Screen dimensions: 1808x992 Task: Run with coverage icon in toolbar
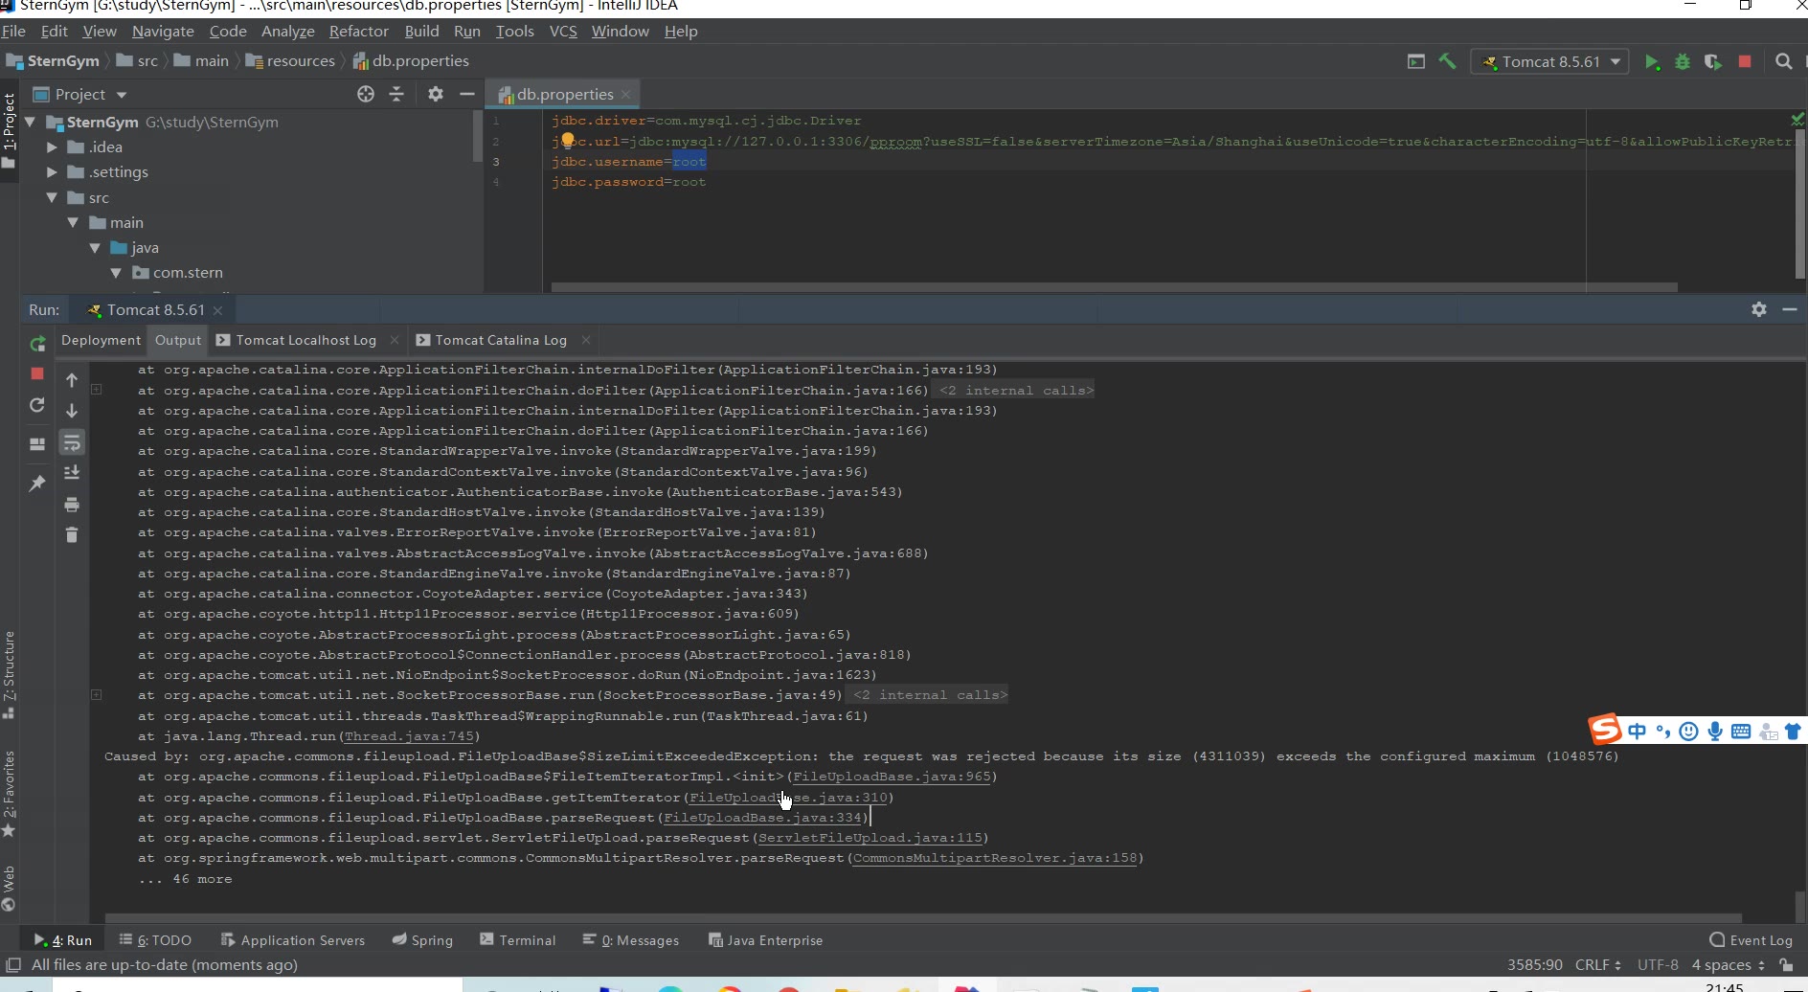point(1713,61)
